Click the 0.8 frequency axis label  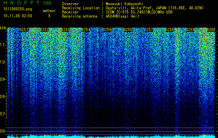tap(2, 97)
